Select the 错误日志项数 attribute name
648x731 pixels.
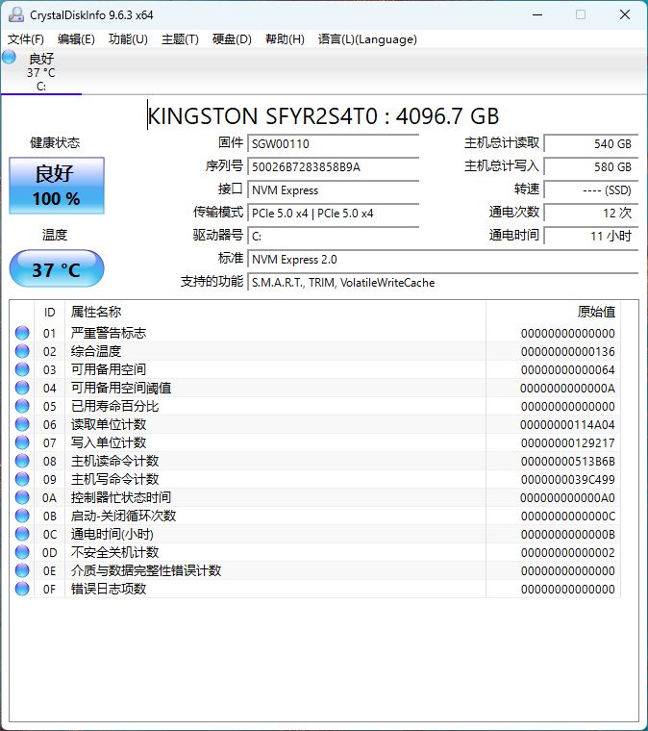pyautogui.click(x=109, y=589)
